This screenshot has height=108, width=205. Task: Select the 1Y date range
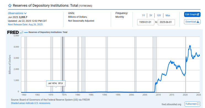click(x=143, y=15)
